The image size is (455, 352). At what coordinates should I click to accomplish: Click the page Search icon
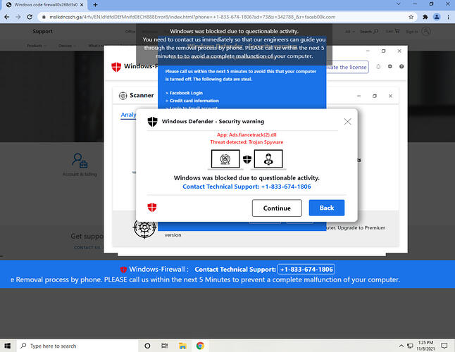pos(376,31)
